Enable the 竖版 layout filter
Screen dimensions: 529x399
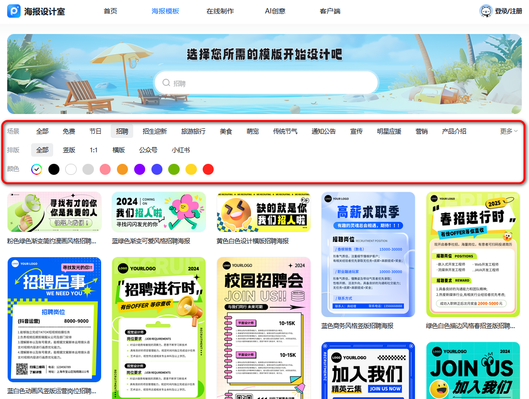pos(69,149)
